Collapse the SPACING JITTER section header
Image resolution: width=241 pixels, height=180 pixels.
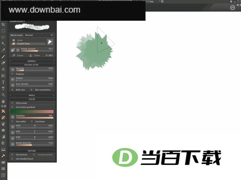click(32, 65)
